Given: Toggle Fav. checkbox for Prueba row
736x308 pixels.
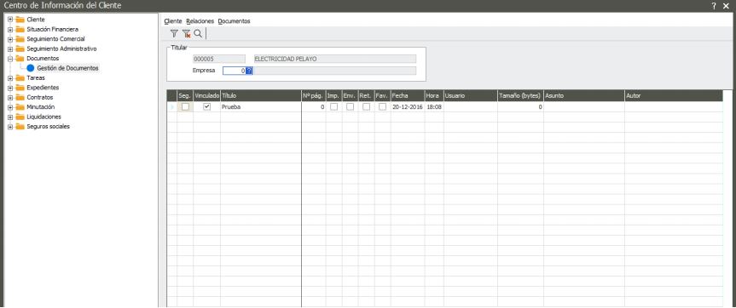Looking at the screenshot, I should [383, 106].
